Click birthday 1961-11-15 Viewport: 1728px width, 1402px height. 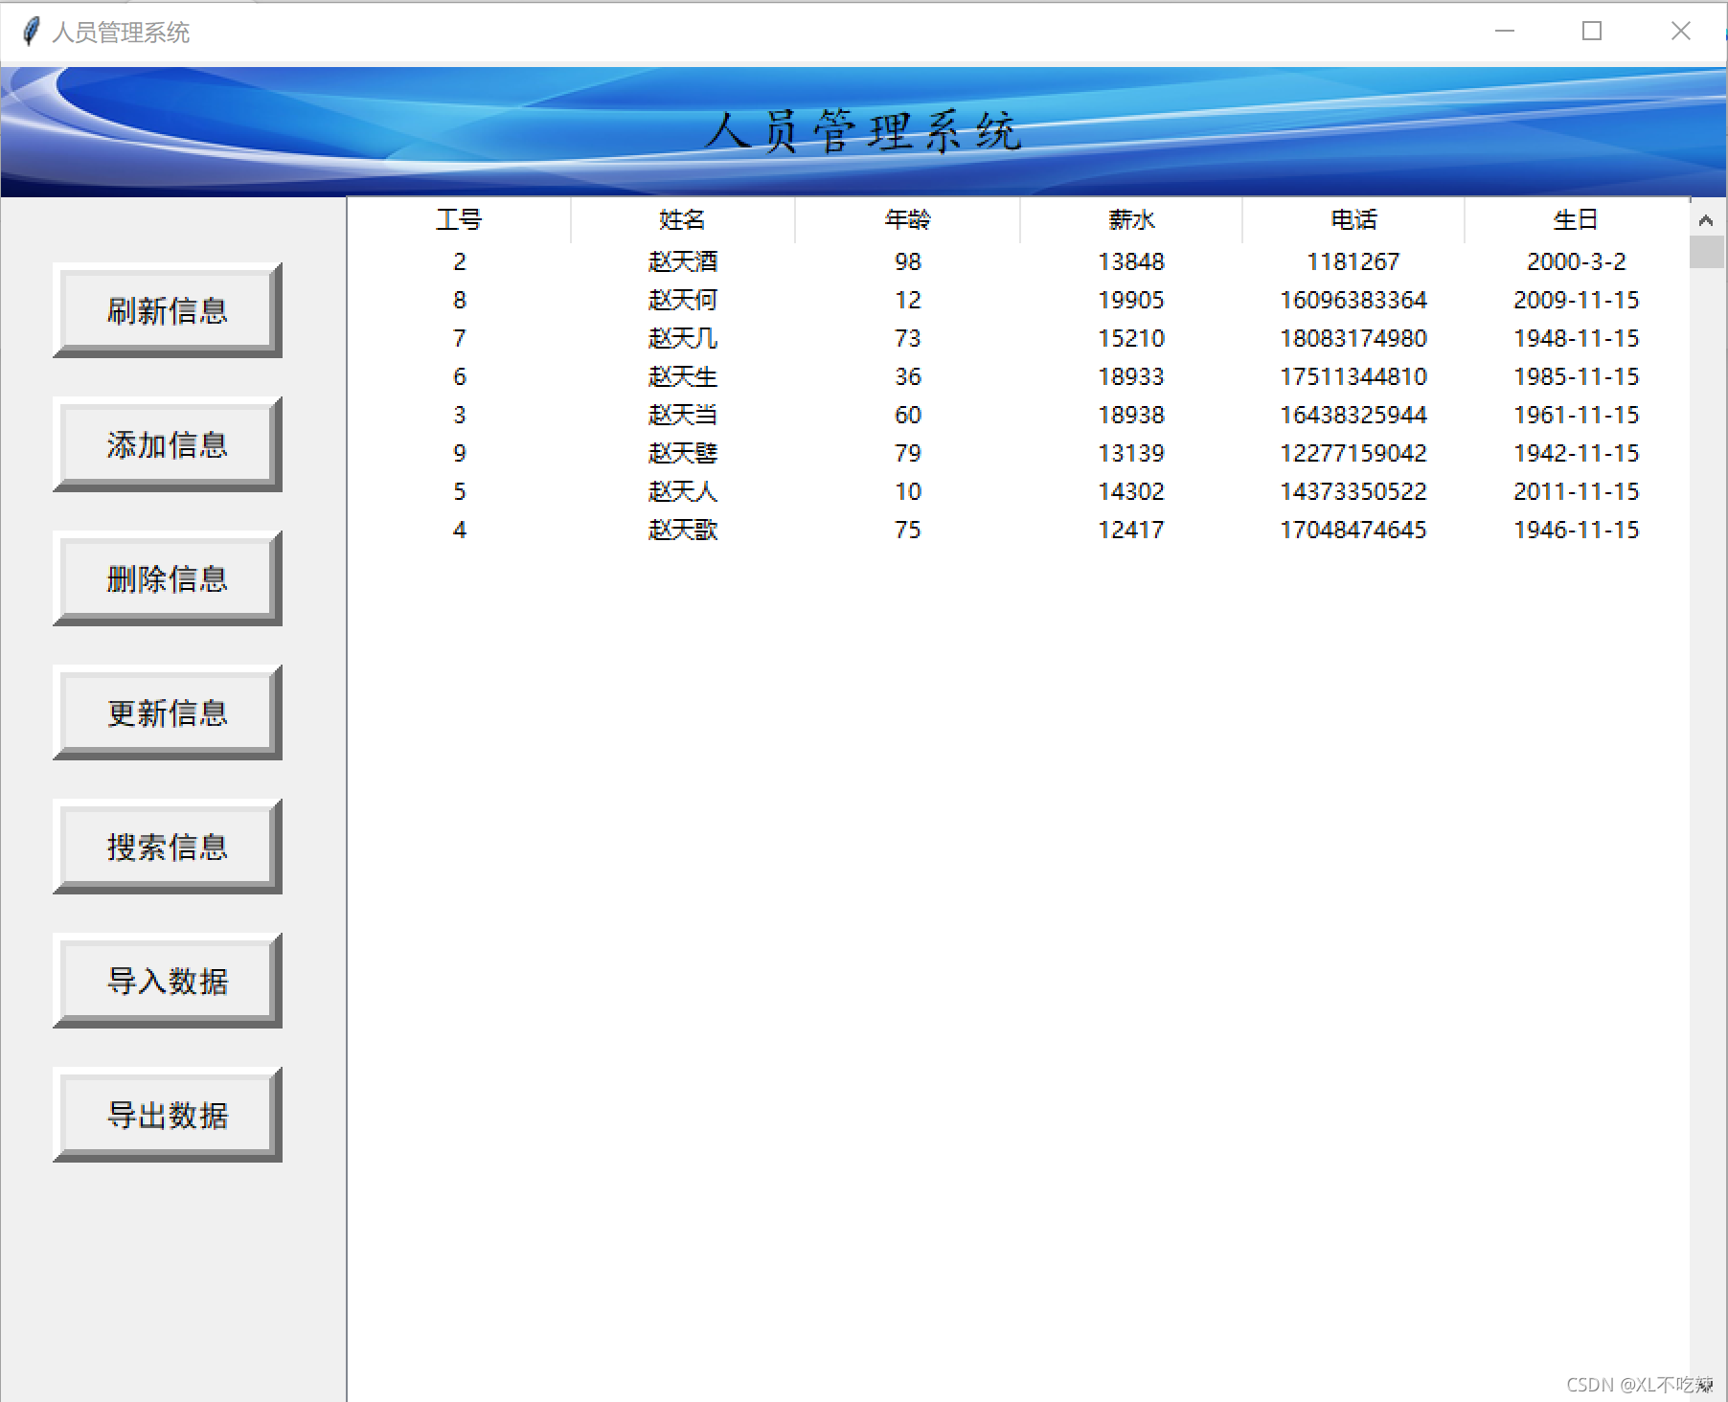point(1577,415)
